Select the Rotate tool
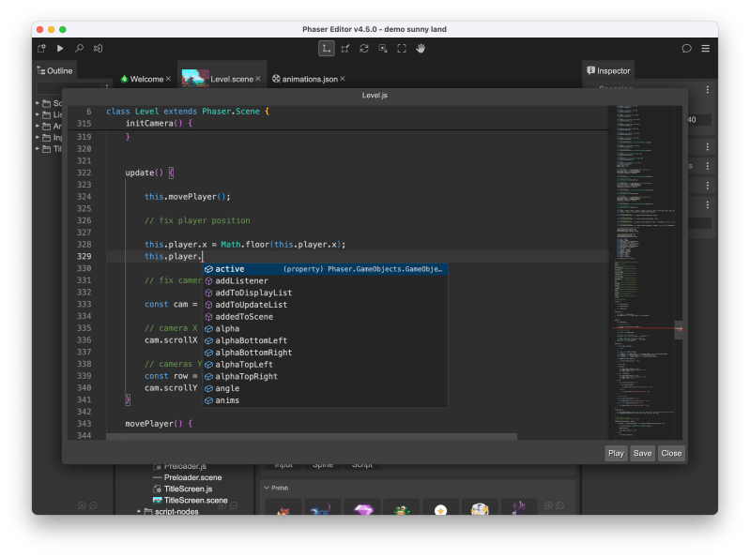Image resolution: width=750 pixels, height=557 pixels. pyautogui.click(x=364, y=48)
